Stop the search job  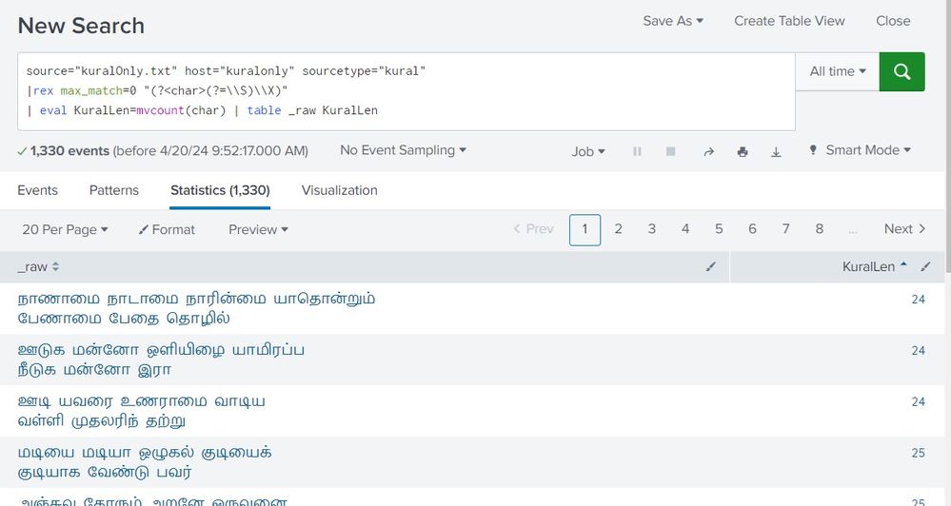pyautogui.click(x=671, y=151)
